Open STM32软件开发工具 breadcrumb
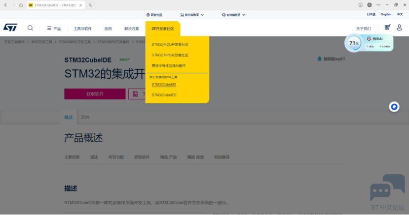Screen dimensions: 409x215 [x=74, y=42]
